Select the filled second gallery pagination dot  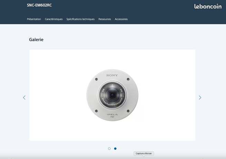click(115, 149)
